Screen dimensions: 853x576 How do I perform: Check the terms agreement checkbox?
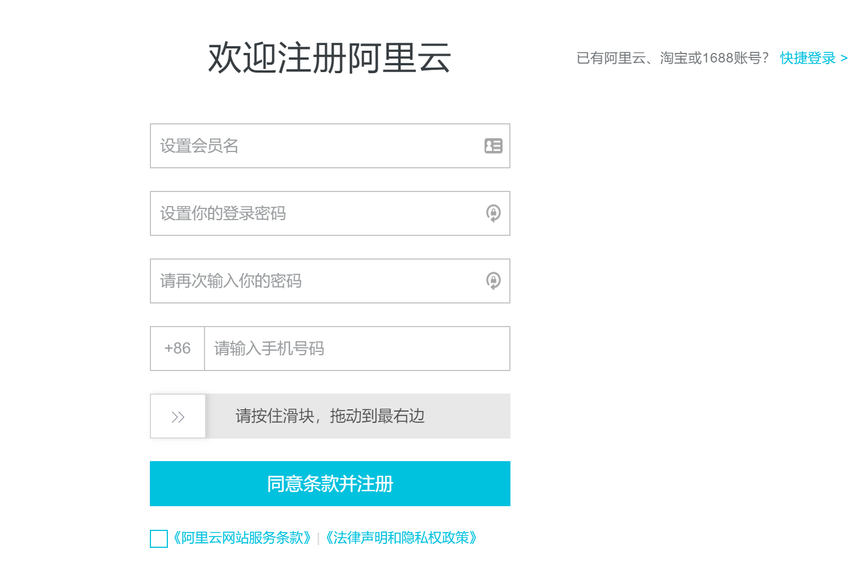tap(159, 539)
